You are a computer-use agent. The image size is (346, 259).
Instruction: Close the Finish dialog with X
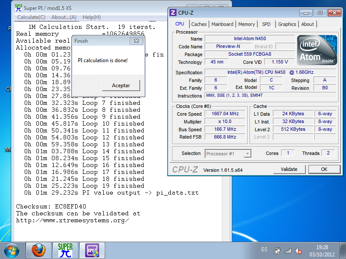(136, 41)
